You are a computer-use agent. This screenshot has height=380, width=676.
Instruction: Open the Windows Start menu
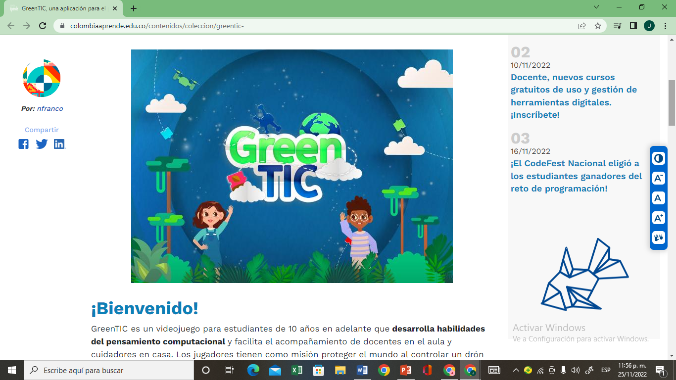click(11, 370)
